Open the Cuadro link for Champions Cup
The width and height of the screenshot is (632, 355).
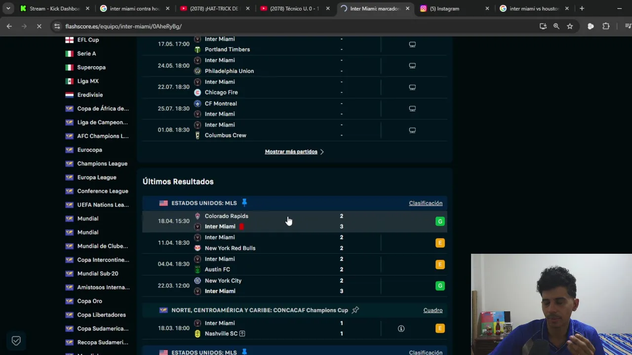tap(433, 310)
